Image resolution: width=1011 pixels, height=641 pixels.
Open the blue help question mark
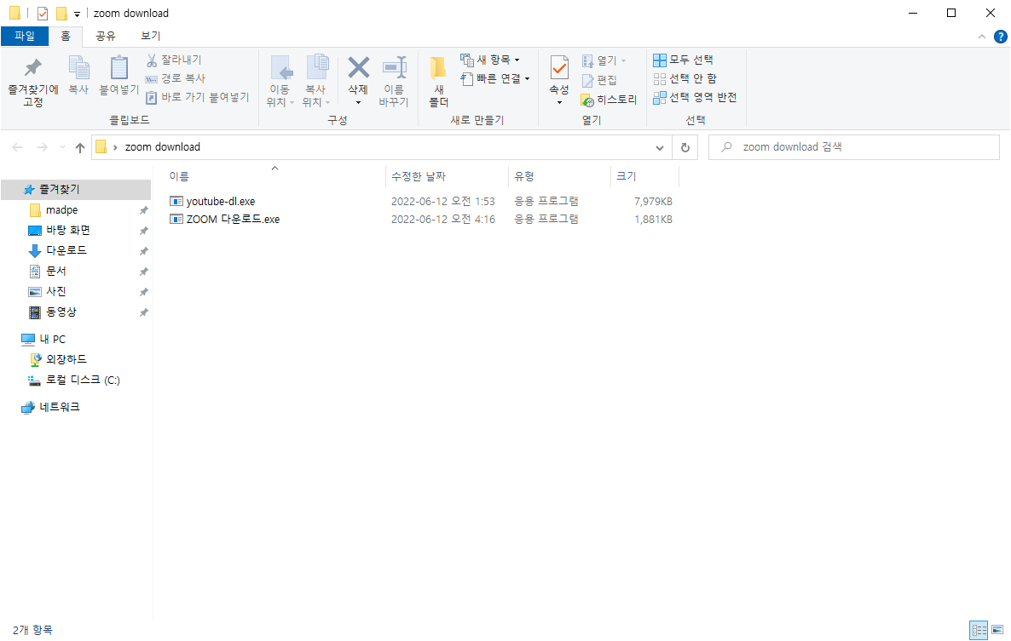pyautogui.click(x=1001, y=37)
